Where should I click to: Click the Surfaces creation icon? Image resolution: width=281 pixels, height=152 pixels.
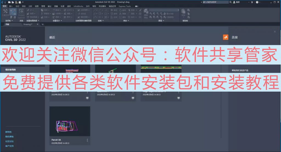(x=28, y=13)
